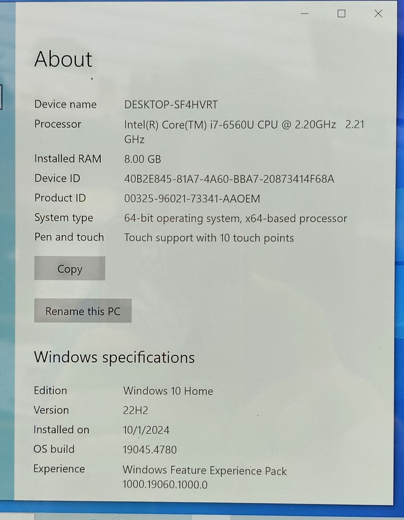Close the About settings window
This screenshot has height=520, width=404.
point(378,14)
